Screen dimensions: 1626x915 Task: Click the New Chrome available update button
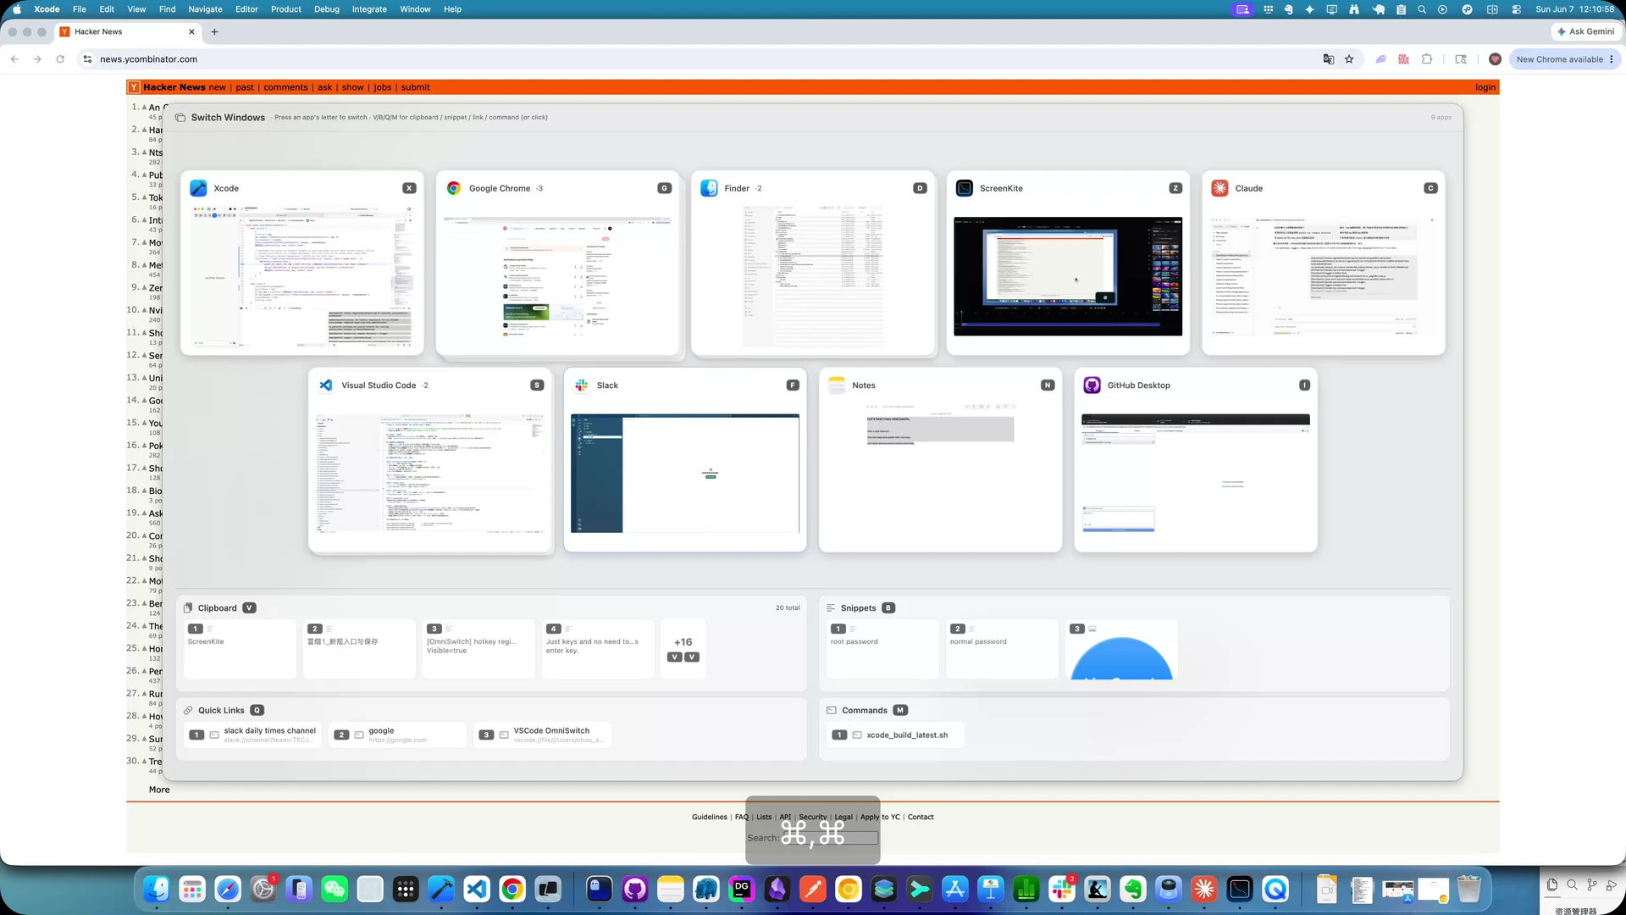tap(1564, 58)
